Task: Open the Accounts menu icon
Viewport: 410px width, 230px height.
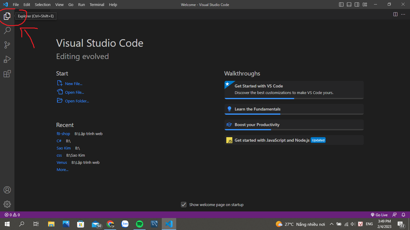Action: [7, 190]
